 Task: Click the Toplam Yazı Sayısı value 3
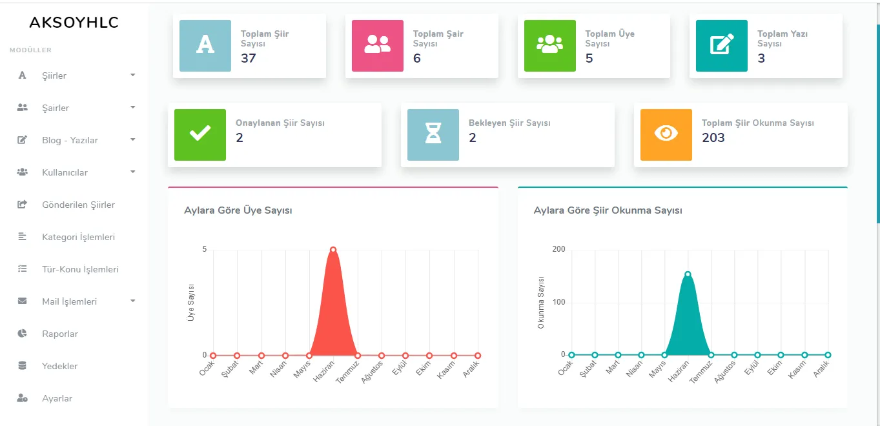pyautogui.click(x=761, y=58)
